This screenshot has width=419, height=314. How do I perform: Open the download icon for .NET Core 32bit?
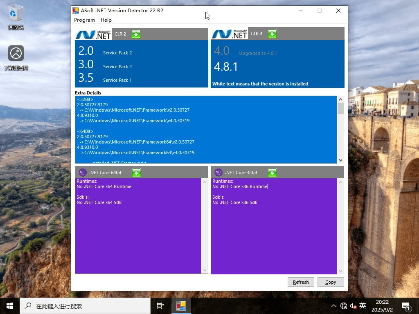click(x=272, y=173)
